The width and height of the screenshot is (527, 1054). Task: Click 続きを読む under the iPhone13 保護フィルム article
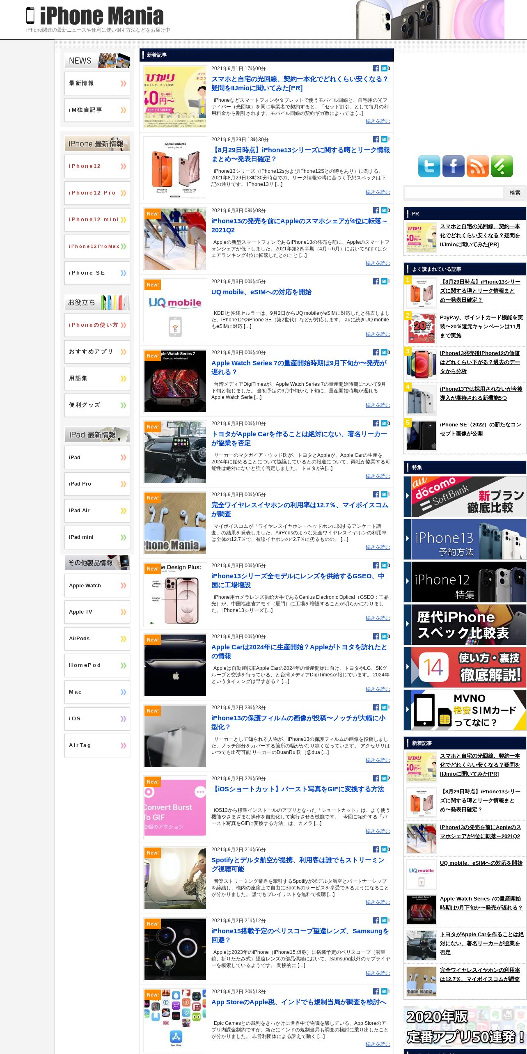[x=378, y=760]
